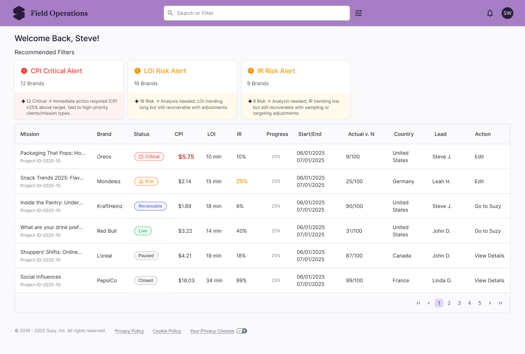Select page 3 in pagination
525x354 pixels.
pyautogui.click(x=459, y=303)
